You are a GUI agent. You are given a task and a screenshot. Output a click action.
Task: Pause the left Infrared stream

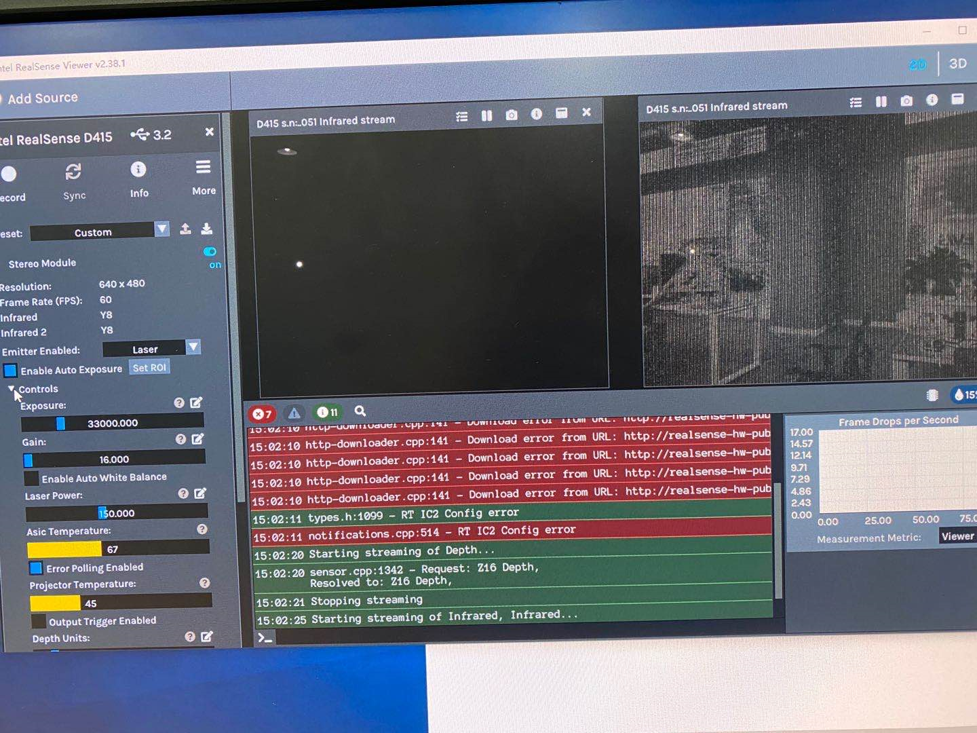tap(486, 116)
